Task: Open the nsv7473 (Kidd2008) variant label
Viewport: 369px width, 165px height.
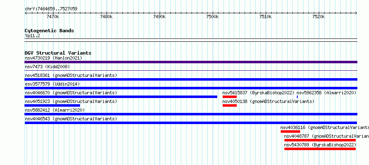Action: (x=47, y=67)
